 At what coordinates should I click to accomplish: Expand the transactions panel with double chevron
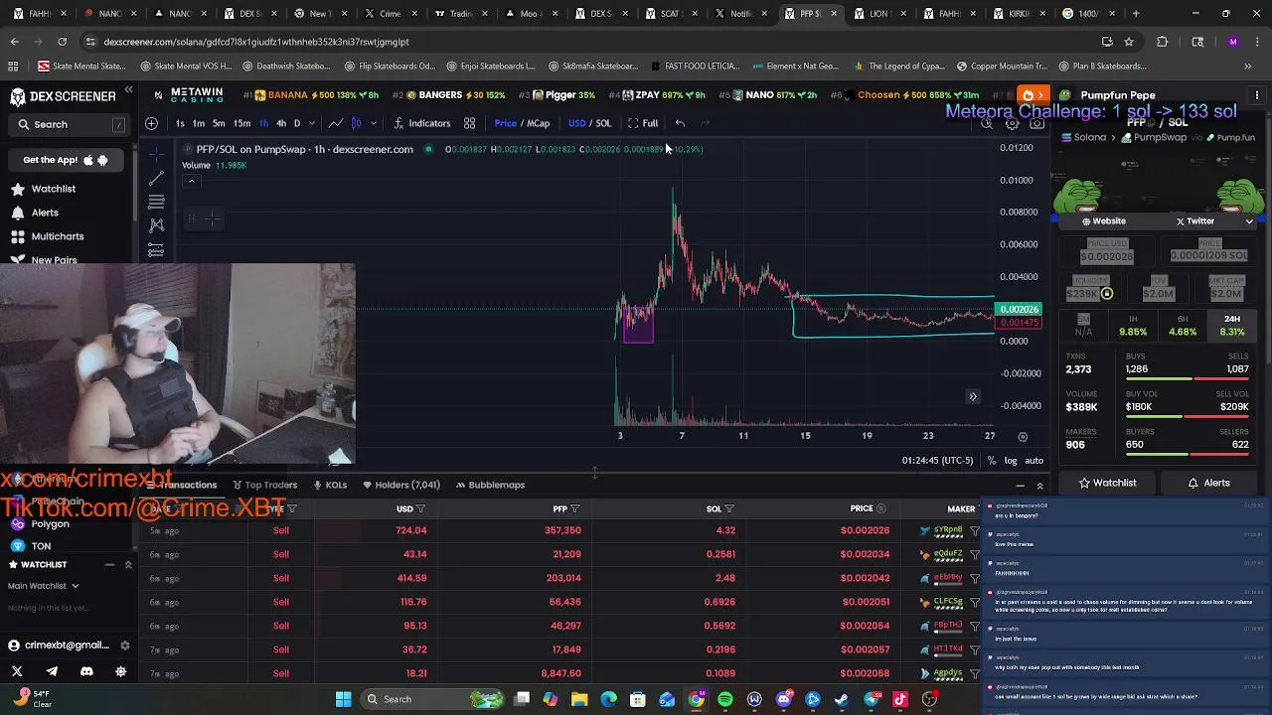pyautogui.click(x=1039, y=486)
